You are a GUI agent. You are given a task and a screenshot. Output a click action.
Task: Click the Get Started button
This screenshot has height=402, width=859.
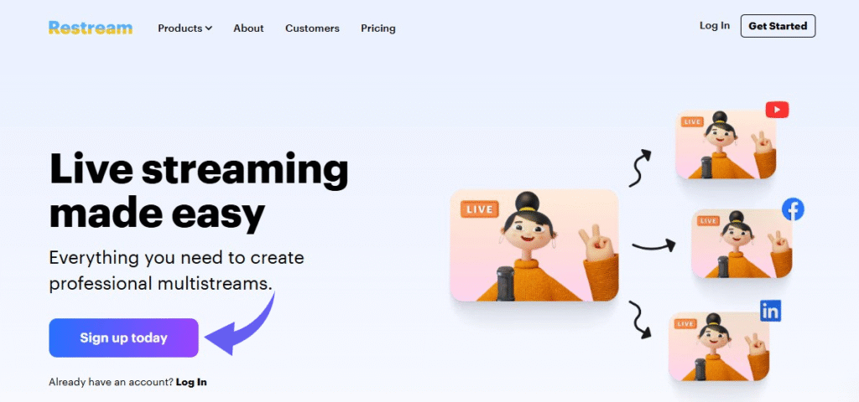tap(778, 26)
